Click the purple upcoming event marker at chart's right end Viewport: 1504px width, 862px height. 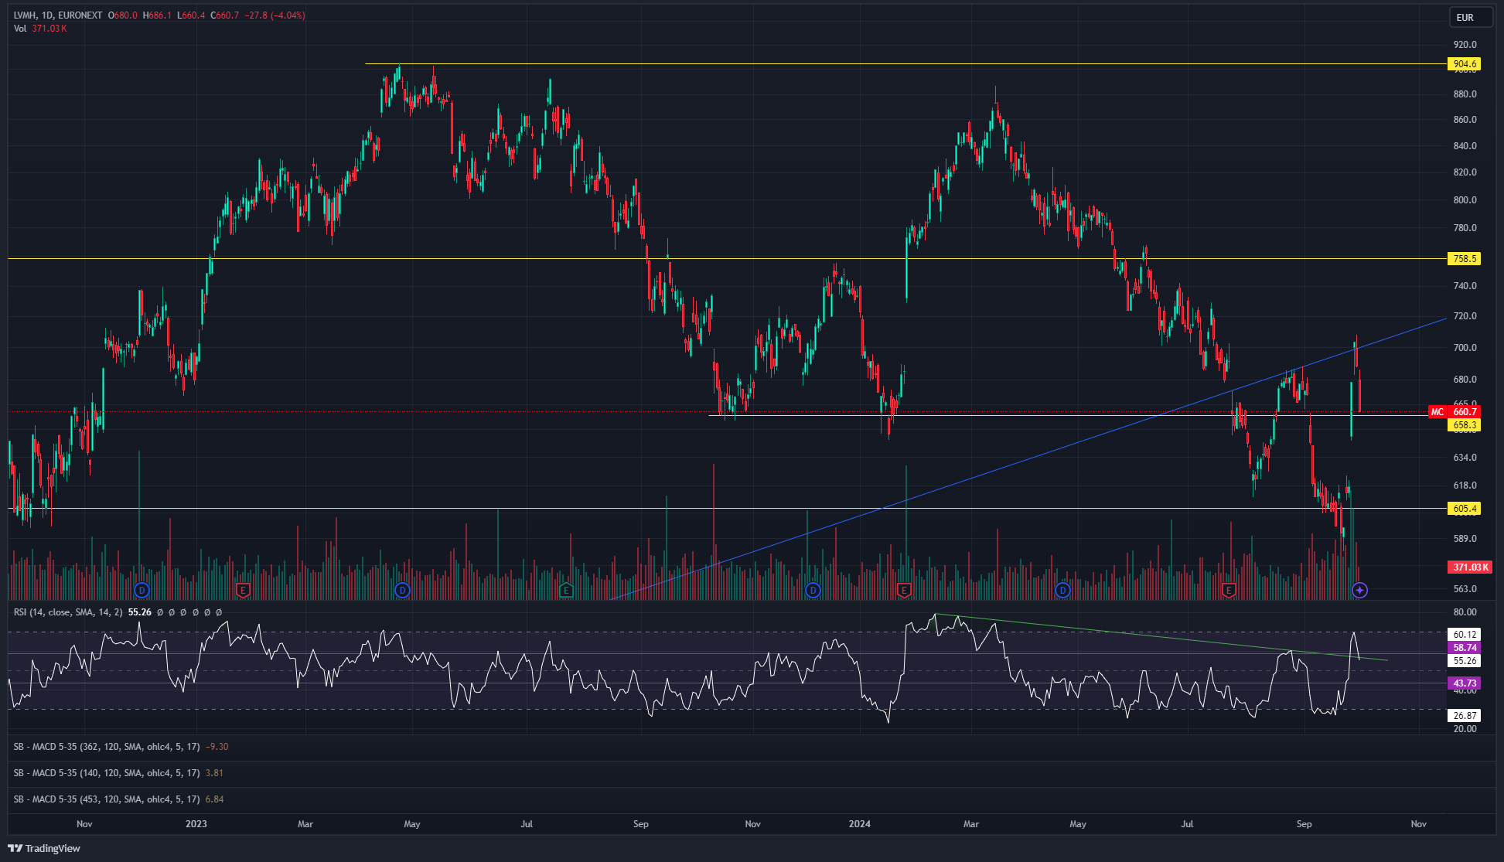point(1360,591)
